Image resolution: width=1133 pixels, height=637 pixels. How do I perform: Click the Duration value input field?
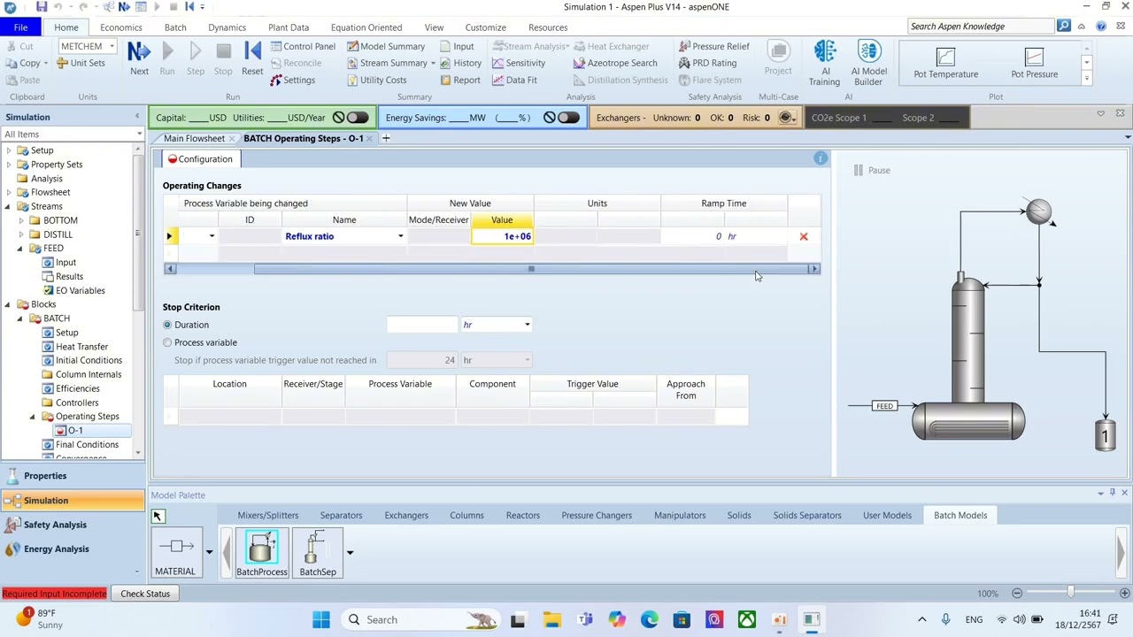pyautogui.click(x=421, y=325)
